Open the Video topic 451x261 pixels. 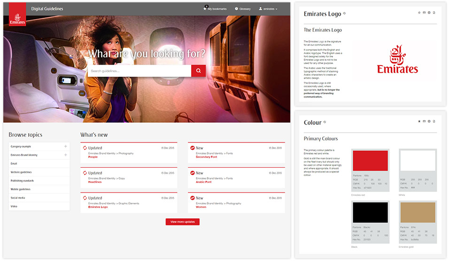tap(39, 206)
